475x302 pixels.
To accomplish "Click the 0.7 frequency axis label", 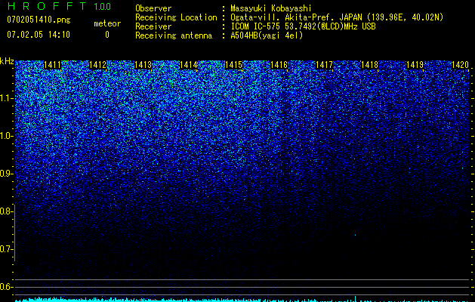I will click(7, 249).
